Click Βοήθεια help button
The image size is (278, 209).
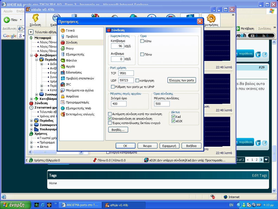191,146
